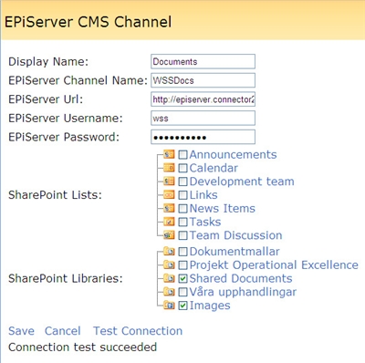Enable the Våra upphandlingar checkbox

coord(182,292)
